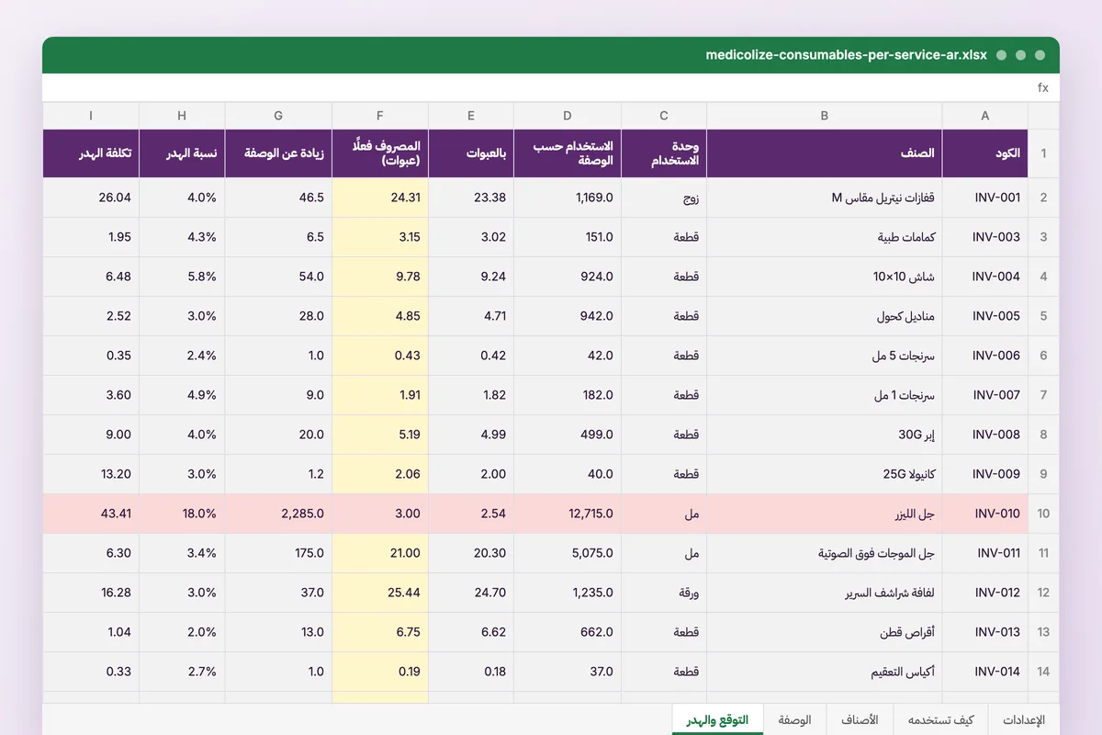Select the لفافة شراشف السرير cell

[x=825, y=593]
